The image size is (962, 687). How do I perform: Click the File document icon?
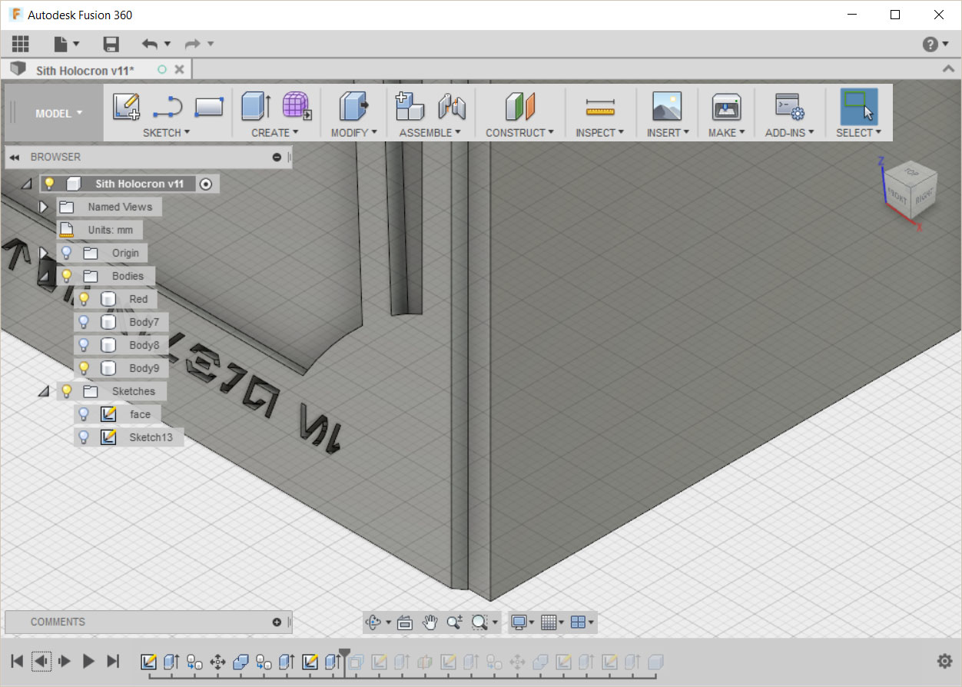tap(61, 44)
